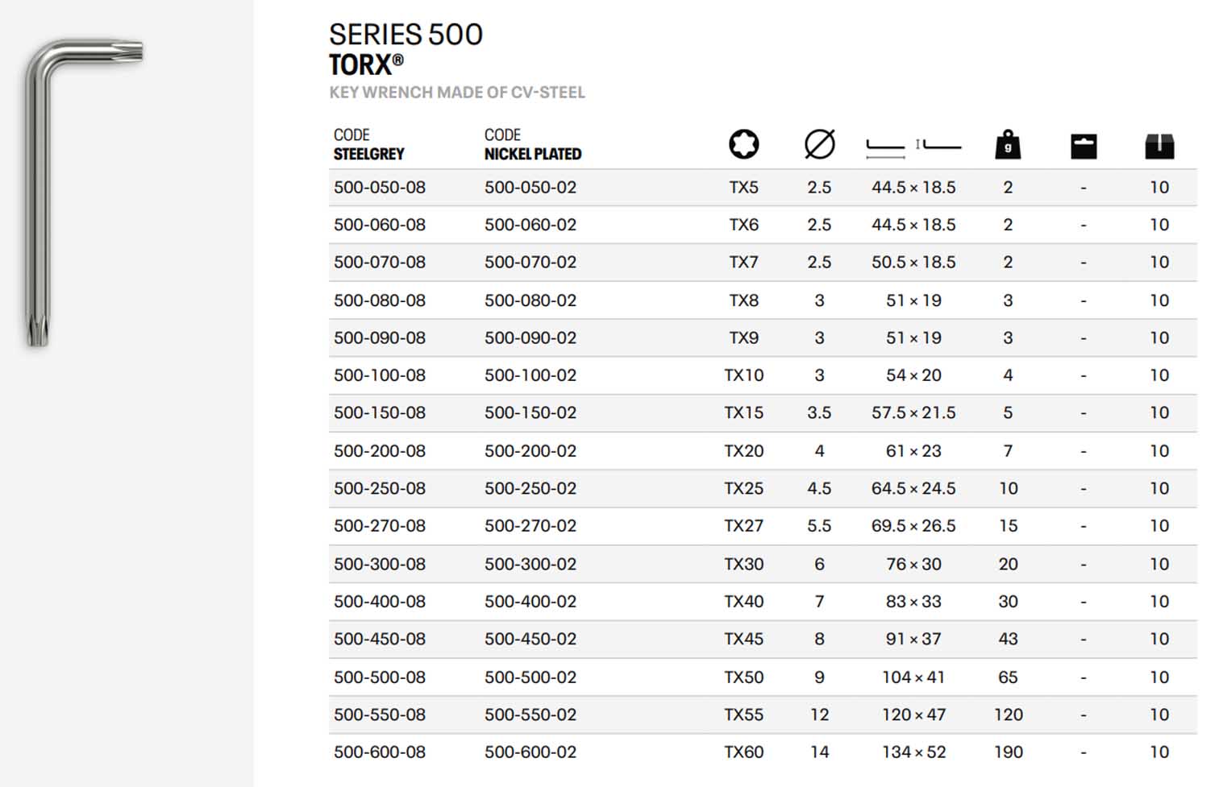Viewport: 1219px width, 787px height.
Task: Select steelgrey code 500-300-08
Action: pyautogui.click(x=380, y=565)
